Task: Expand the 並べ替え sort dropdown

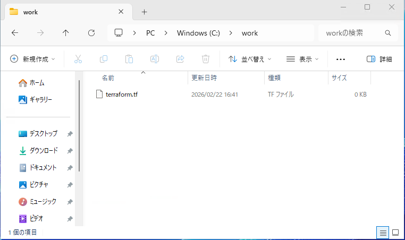Action: (x=250, y=59)
